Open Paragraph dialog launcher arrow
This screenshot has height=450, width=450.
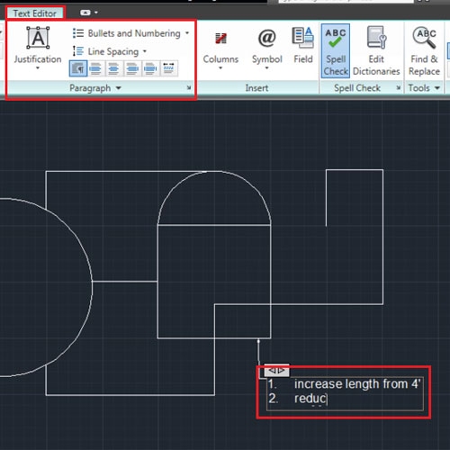tap(189, 87)
